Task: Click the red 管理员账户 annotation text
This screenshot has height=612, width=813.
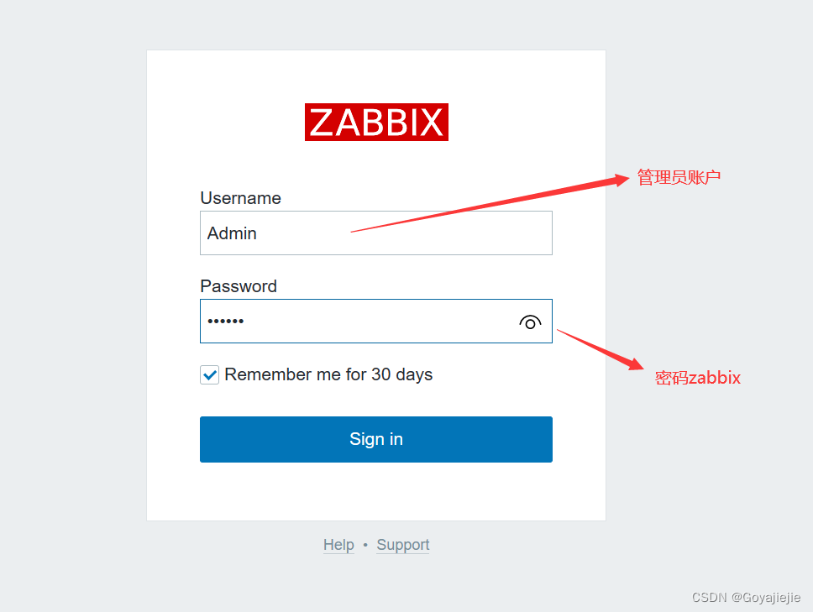Action: (x=679, y=176)
